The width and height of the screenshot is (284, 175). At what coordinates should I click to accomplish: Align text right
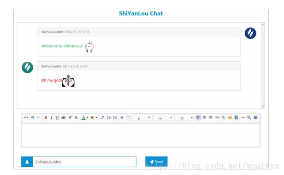[210, 117]
